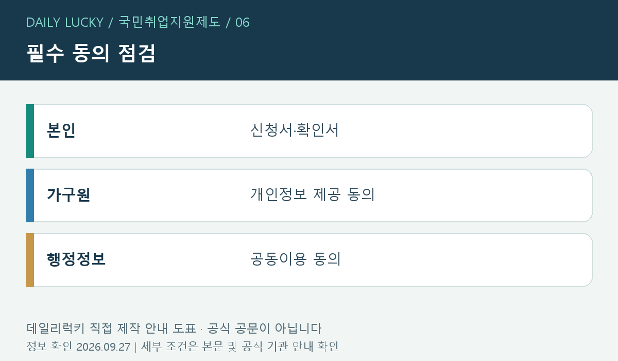Click the 06 page number in header
618x361 pixels.
click(243, 22)
